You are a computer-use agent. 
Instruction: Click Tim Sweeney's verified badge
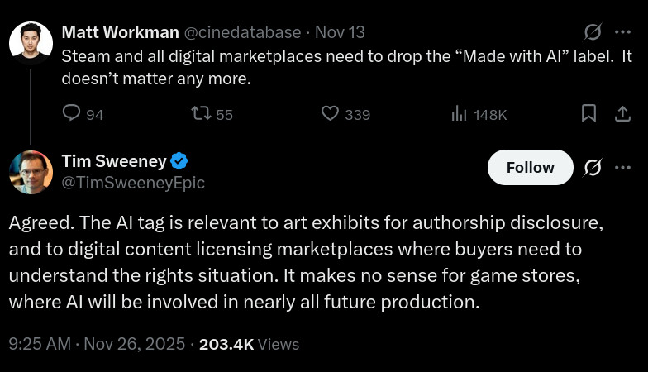[179, 160]
